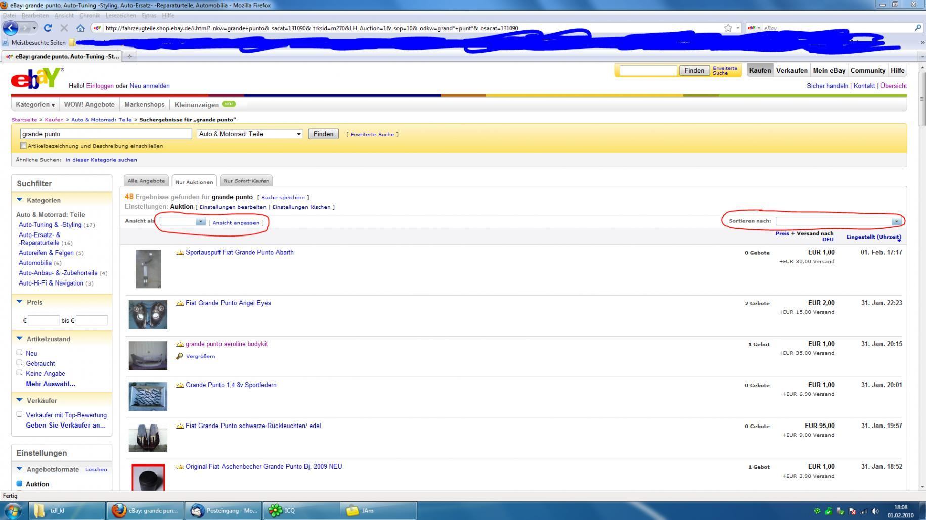926x520 pixels.
Task: Start search with the magnifier in Firefox search bar
Action: coord(918,28)
